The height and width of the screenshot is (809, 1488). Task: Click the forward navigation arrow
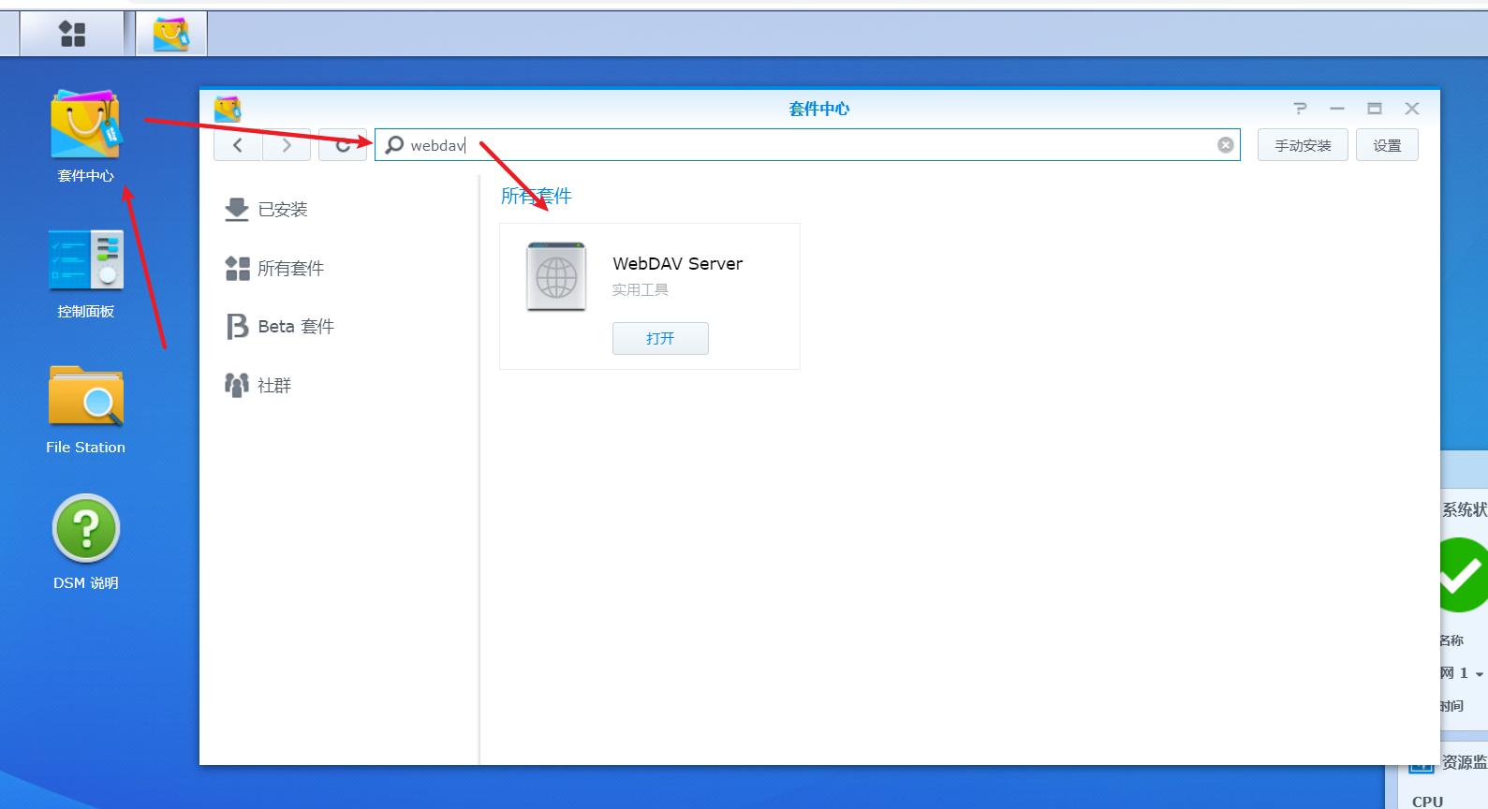[x=287, y=145]
